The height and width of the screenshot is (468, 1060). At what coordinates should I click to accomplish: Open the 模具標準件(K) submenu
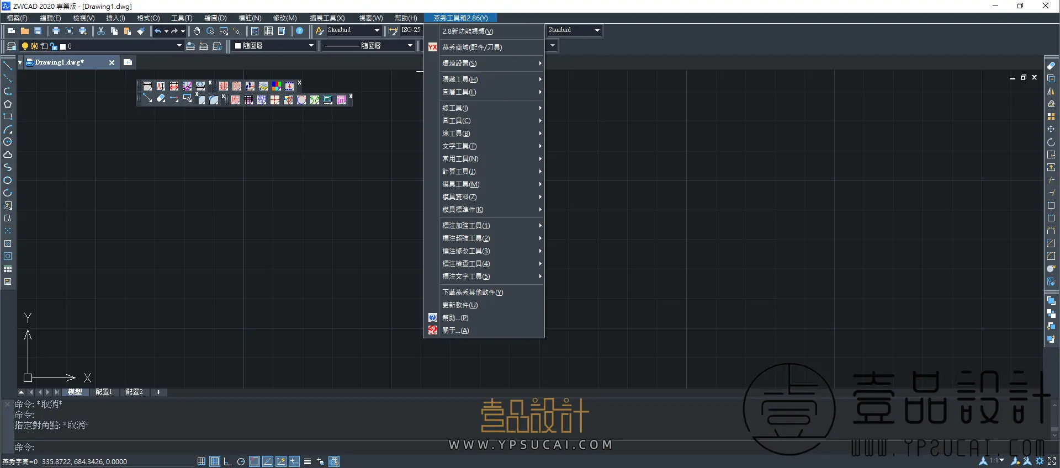[x=484, y=210]
